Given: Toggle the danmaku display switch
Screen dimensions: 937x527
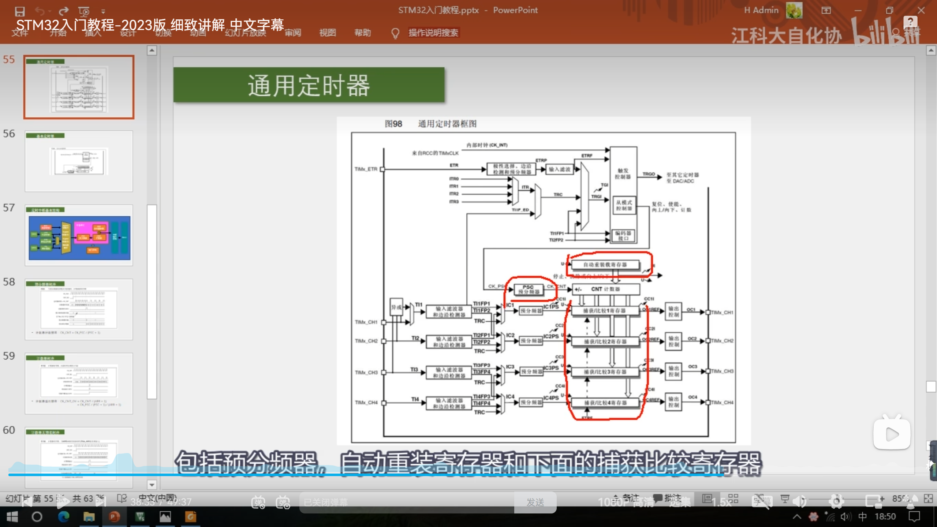Looking at the screenshot, I should 258,502.
